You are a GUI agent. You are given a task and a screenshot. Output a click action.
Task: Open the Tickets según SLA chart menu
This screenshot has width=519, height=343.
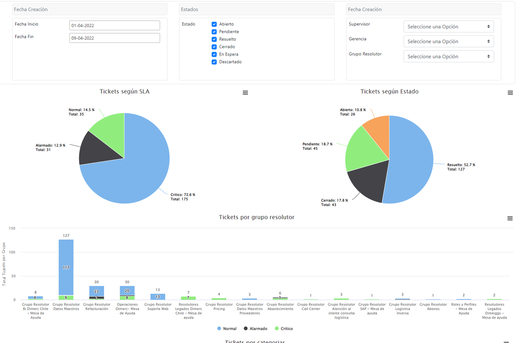pyautogui.click(x=245, y=93)
